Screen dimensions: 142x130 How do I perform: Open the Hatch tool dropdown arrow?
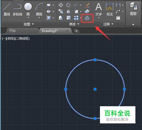(x=53, y=18)
